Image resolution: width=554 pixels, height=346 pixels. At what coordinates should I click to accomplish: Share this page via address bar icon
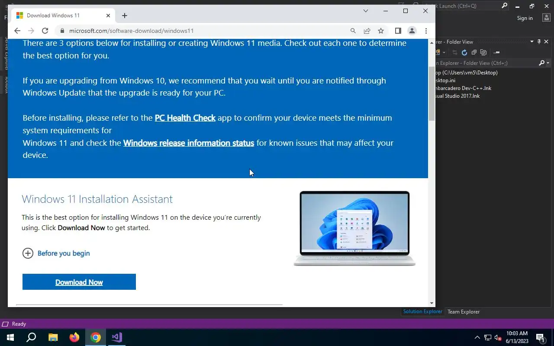coord(367,31)
